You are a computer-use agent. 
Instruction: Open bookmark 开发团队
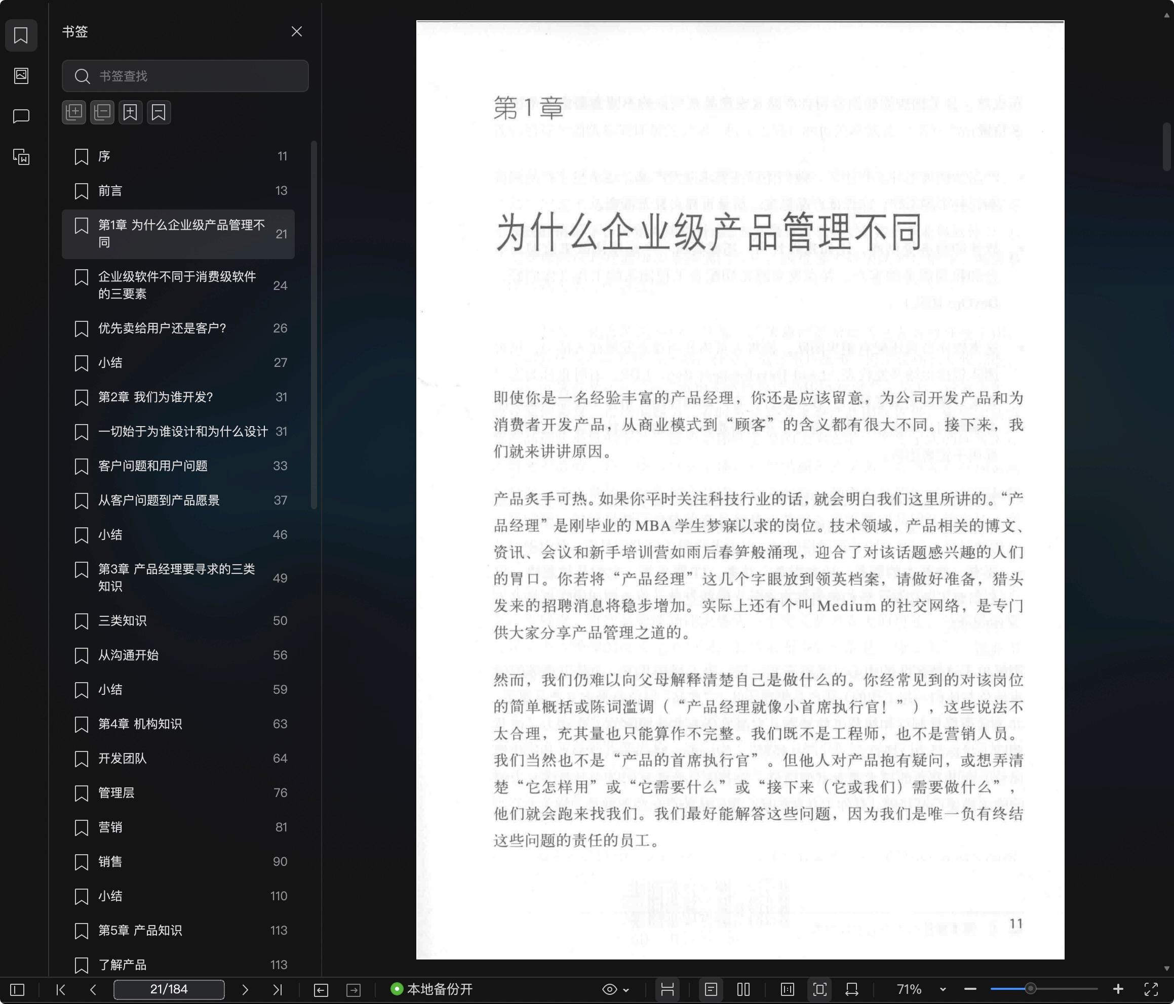[178, 758]
